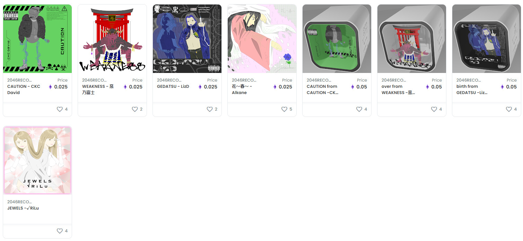Open the red torii WEAKNESS artwork

click(x=112, y=39)
